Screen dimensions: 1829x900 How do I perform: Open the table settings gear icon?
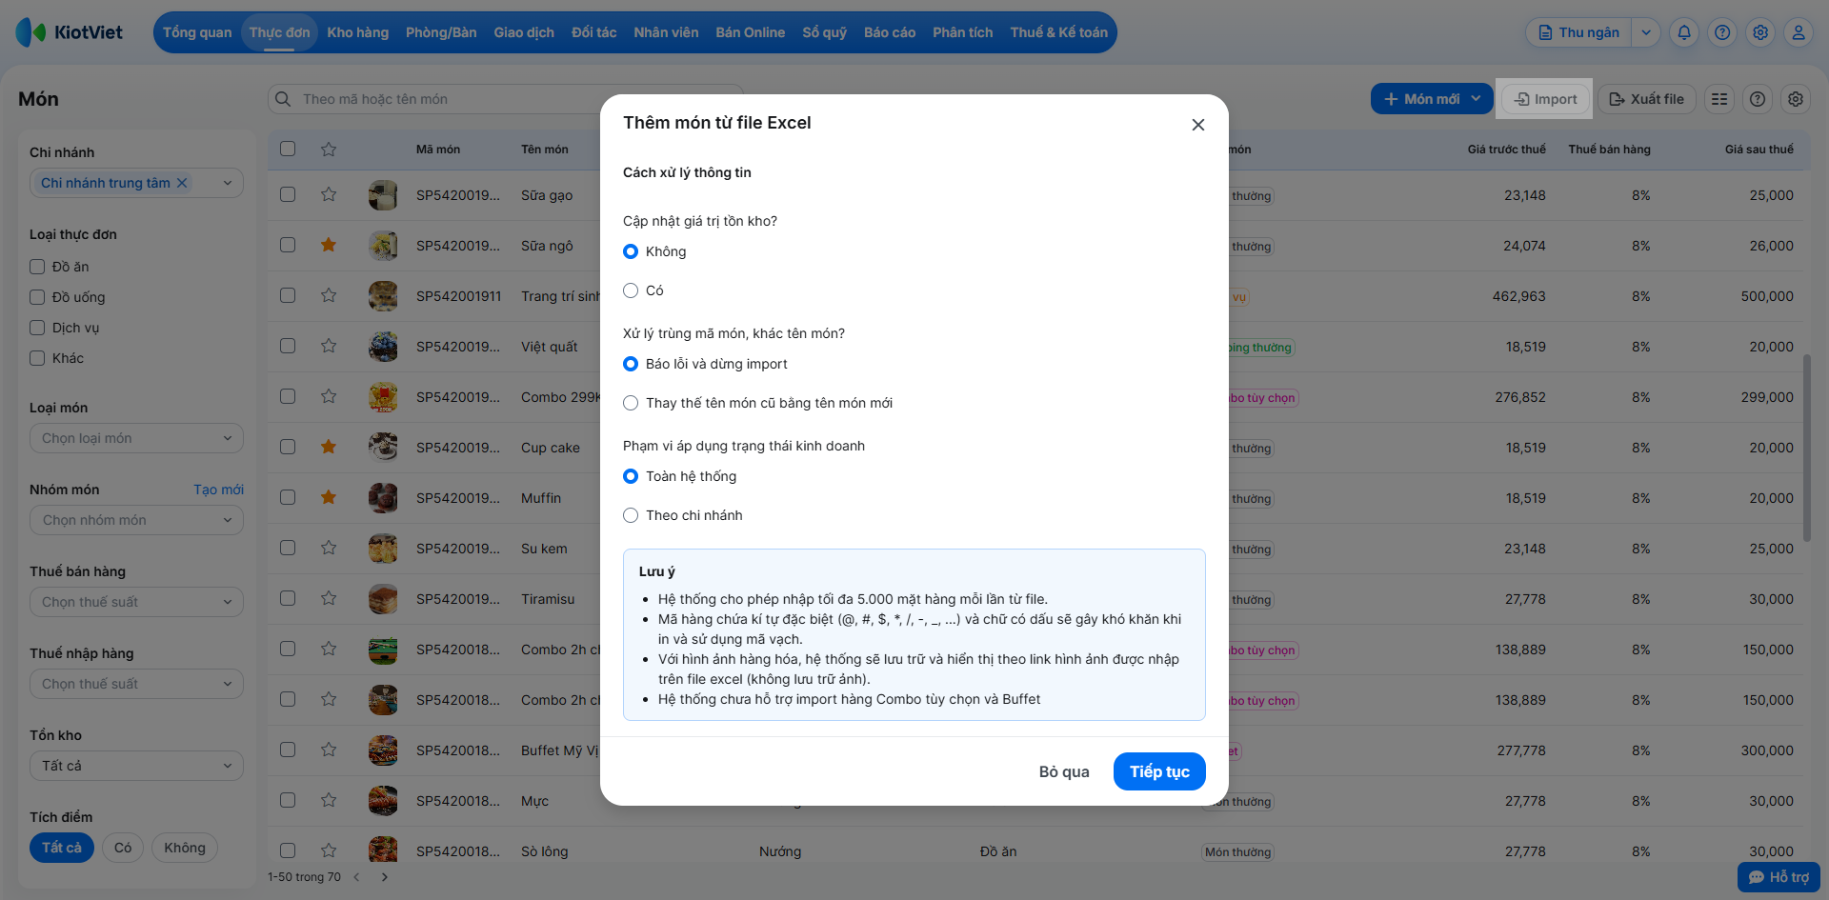tap(1796, 99)
